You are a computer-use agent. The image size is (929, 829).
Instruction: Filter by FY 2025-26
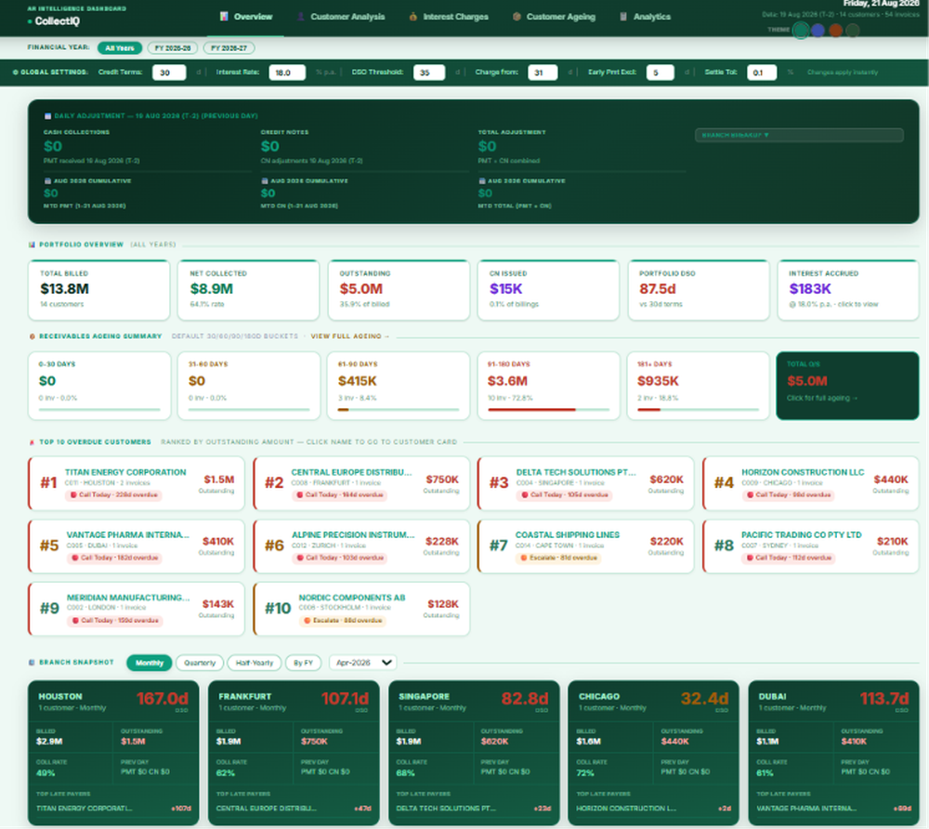173,48
